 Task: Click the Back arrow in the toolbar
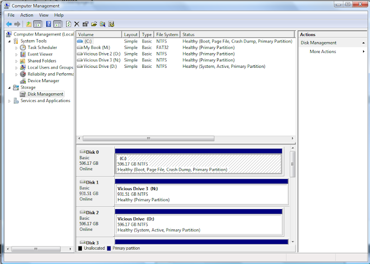pyautogui.click(x=9, y=24)
